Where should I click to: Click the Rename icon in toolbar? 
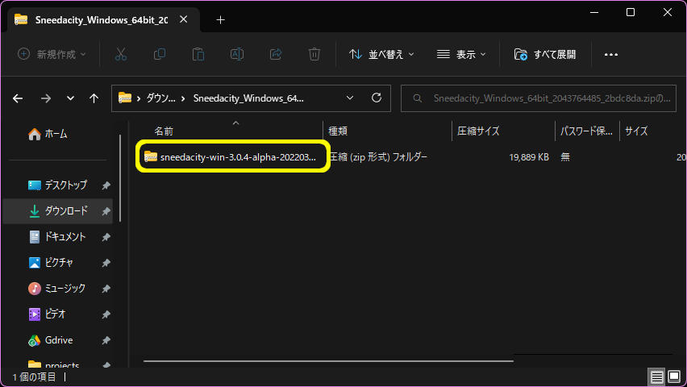coord(236,54)
